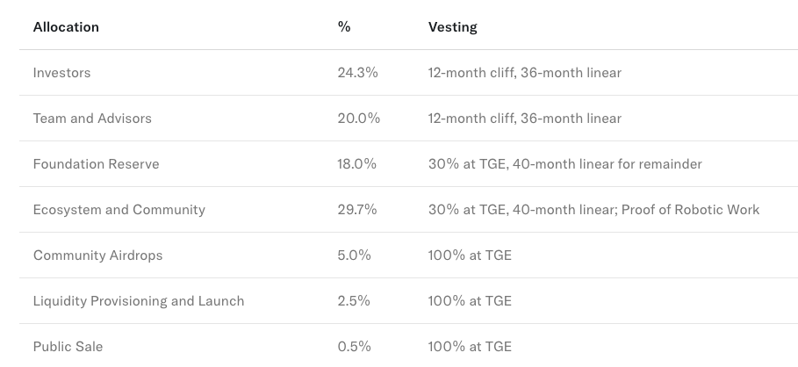Click the 20.0% percentage value
The height and width of the screenshot is (367, 798).
click(x=358, y=119)
